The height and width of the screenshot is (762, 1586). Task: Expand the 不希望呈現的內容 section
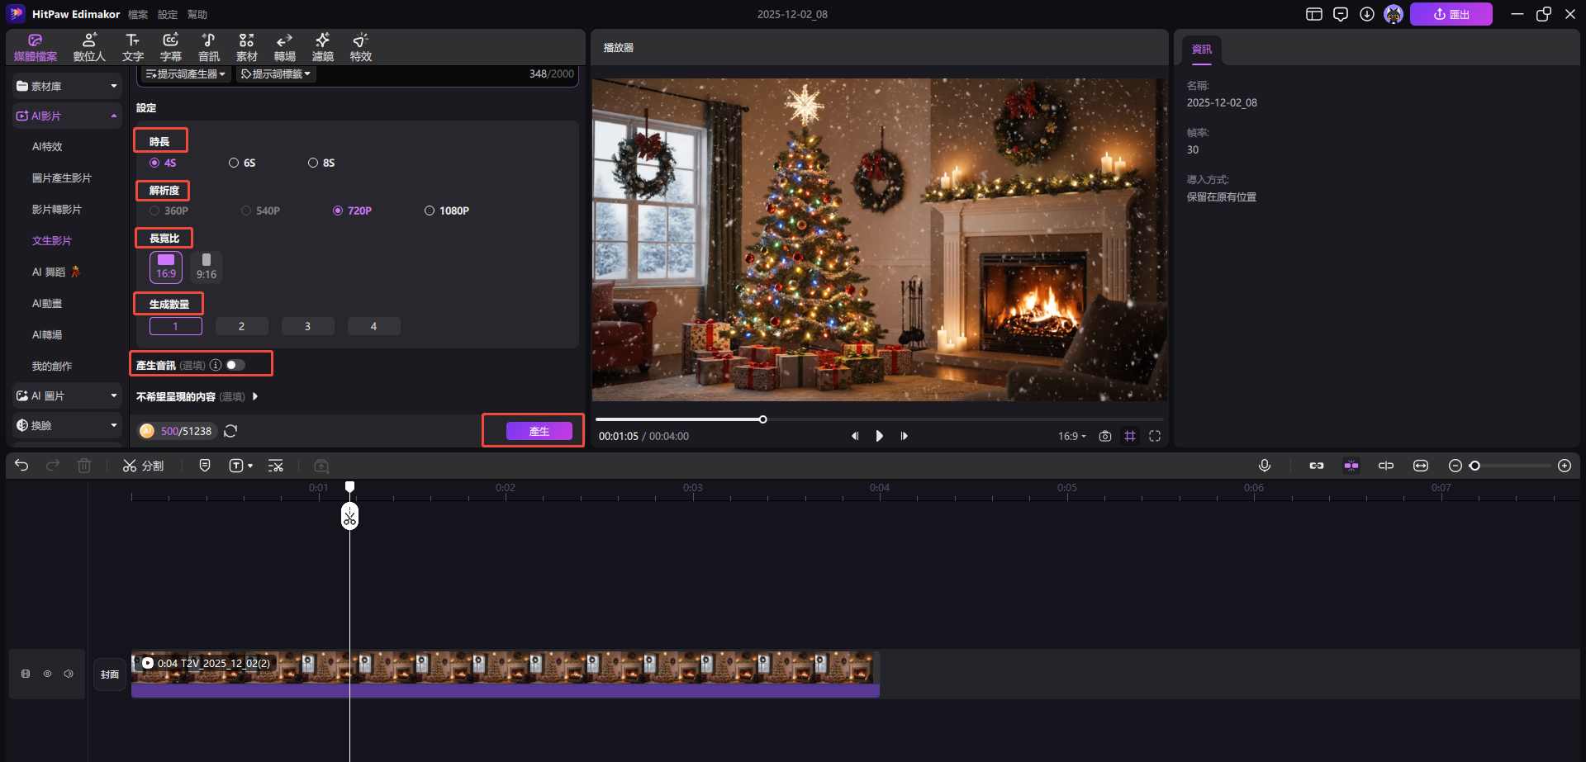[255, 396]
